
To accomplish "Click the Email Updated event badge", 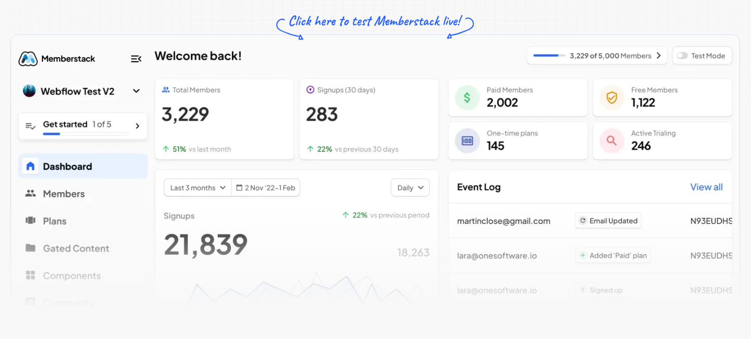I will pyautogui.click(x=608, y=221).
